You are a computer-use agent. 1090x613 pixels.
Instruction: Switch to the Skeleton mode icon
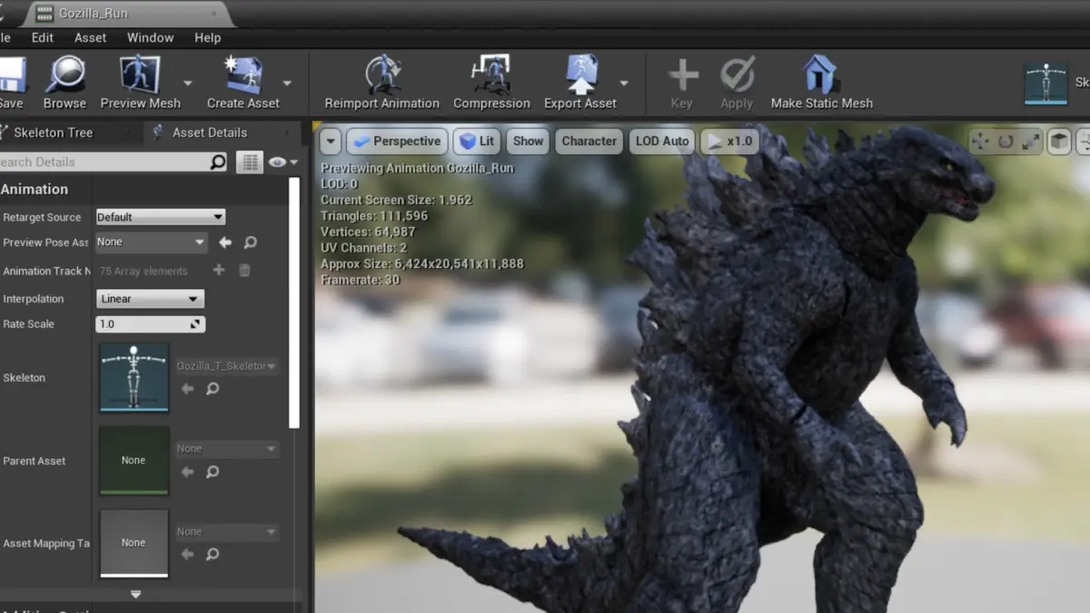[1045, 84]
